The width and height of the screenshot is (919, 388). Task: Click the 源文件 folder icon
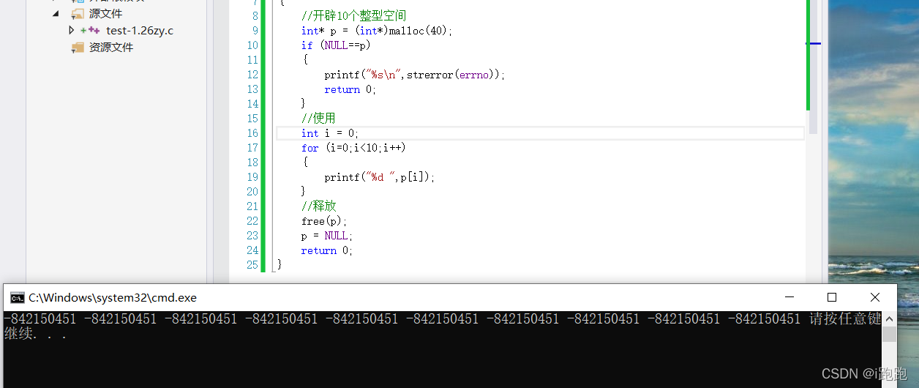(x=78, y=14)
